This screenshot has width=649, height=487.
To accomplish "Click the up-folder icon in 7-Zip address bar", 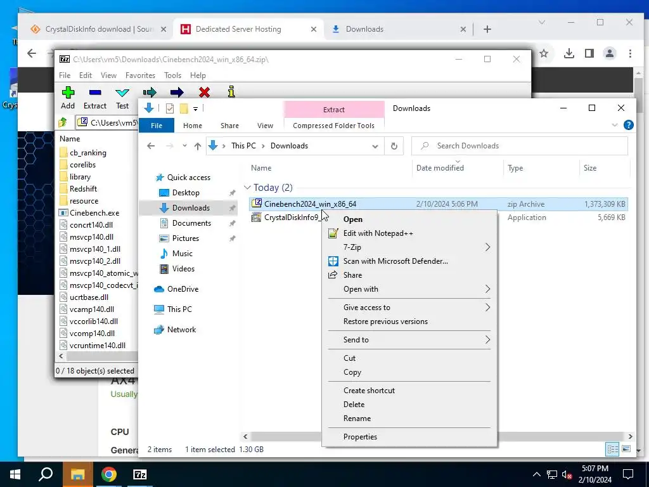I will pos(63,122).
